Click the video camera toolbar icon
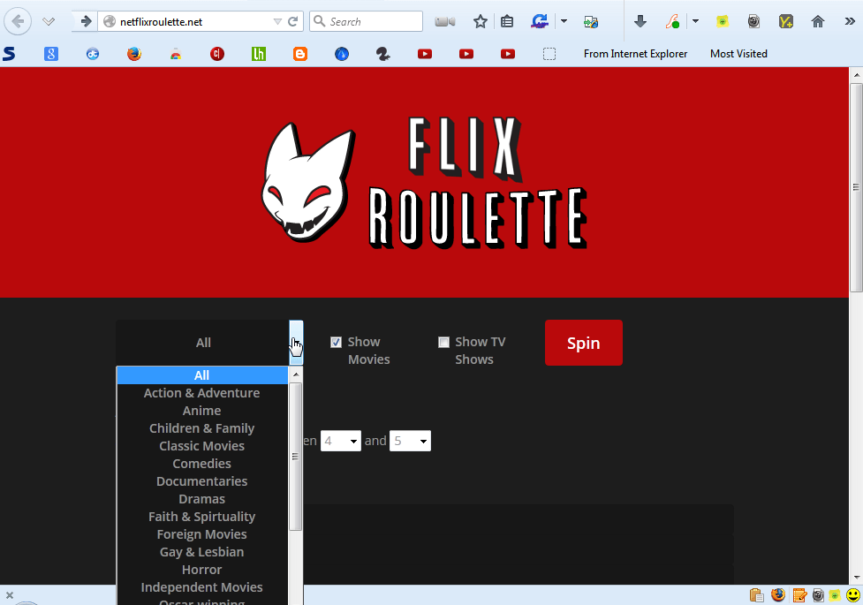Image resolution: width=863 pixels, height=605 pixels. [x=444, y=21]
